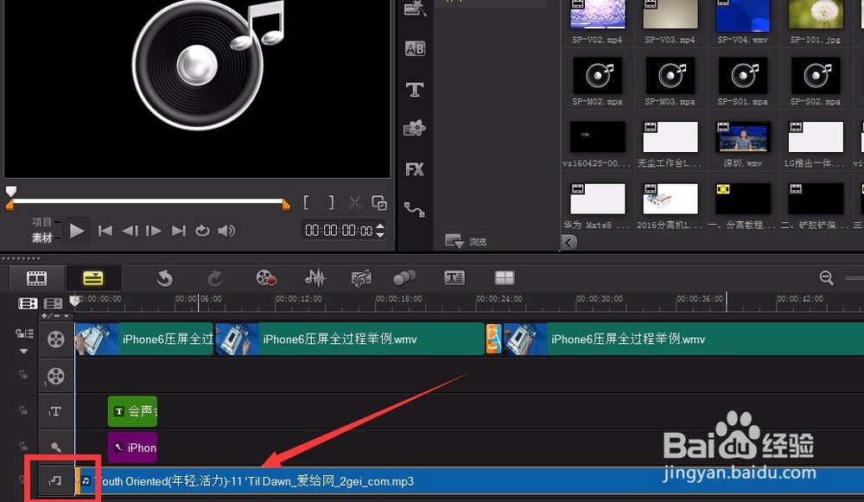Screen dimensions: 864x502
Task: Click the Subtitle Editor icon on the toolbar
Action: (454, 277)
